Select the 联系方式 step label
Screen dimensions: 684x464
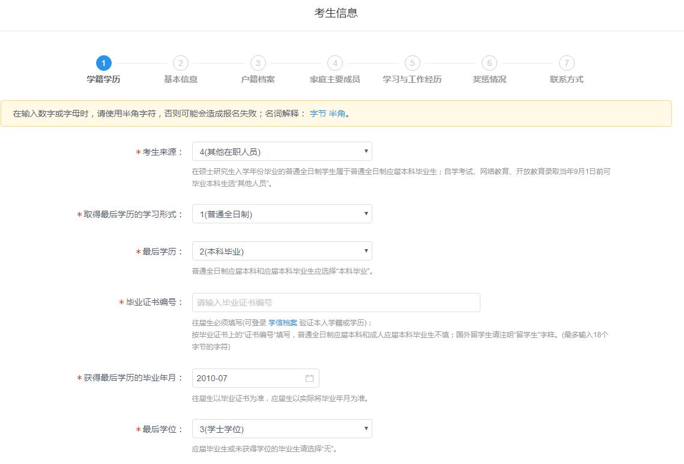tap(567, 79)
